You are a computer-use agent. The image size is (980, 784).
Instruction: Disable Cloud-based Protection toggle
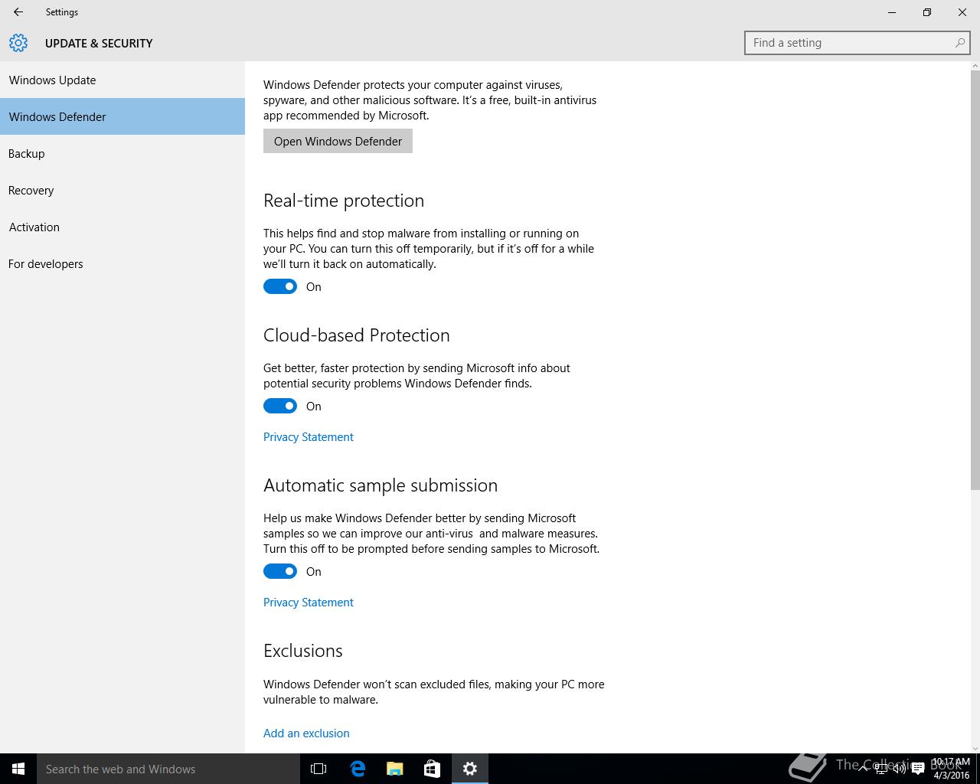click(x=280, y=406)
